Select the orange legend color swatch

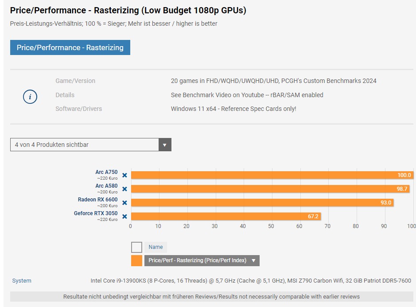[136, 260]
